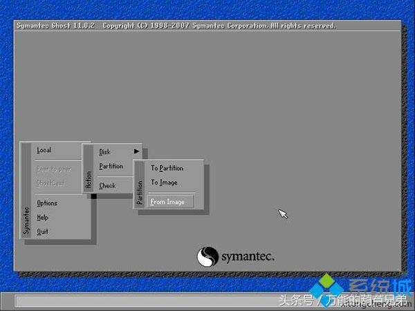415x311 pixels.
Task: Click the Symantec copyright notice text
Action: 219,26
